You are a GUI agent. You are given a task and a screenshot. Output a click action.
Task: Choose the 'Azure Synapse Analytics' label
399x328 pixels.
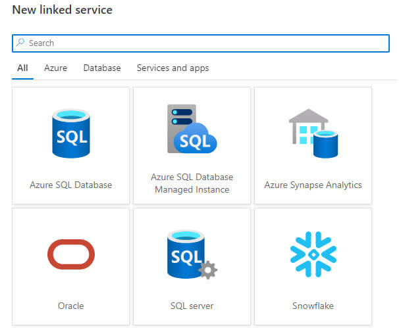pyautogui.click(x=313, y=185)
